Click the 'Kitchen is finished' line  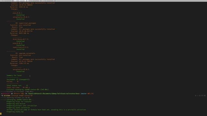click(20, 92)
